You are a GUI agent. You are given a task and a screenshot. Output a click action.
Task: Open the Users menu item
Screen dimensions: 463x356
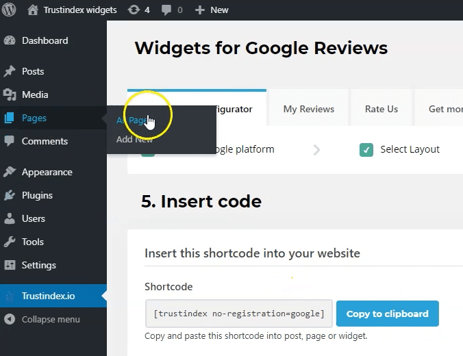click(34, 219)
